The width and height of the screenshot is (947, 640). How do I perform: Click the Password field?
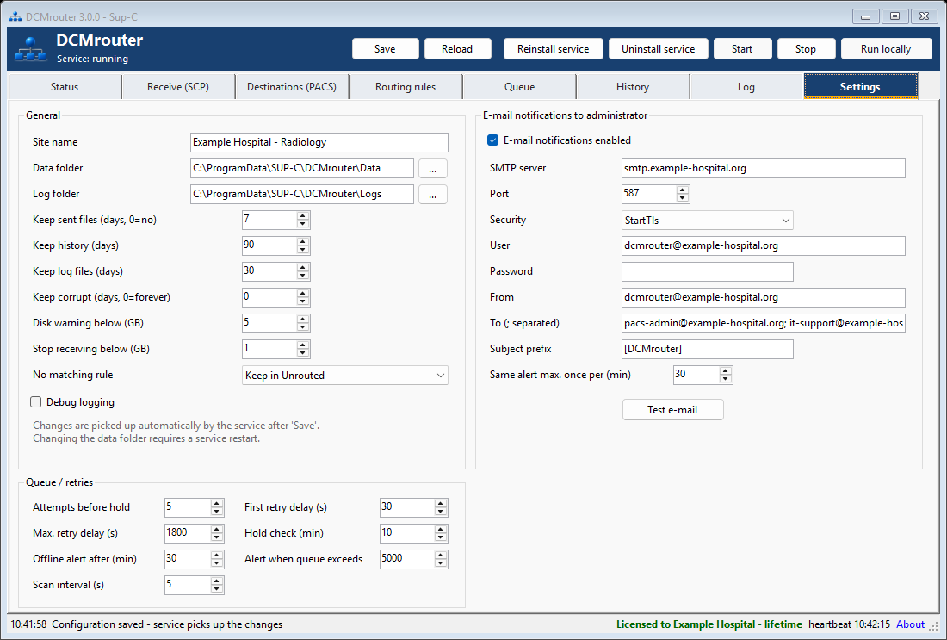point(707,272)
